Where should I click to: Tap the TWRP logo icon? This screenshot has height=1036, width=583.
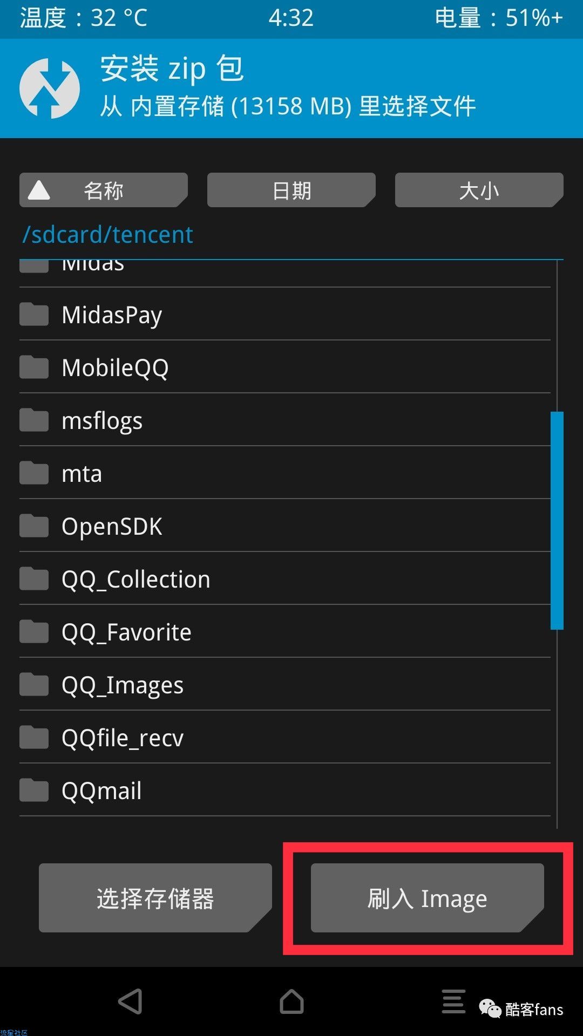coord(50,88)
